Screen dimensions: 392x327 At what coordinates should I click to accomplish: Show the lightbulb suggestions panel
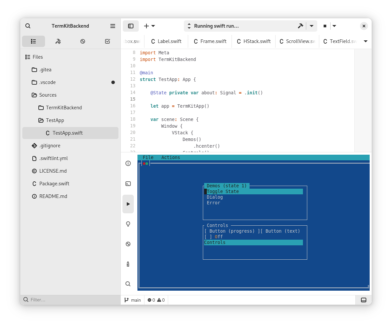(x=128, y=224)
